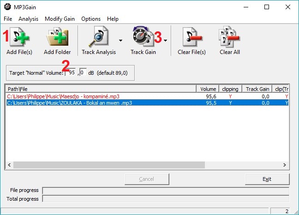Open the Options menu

coord(91,19)
